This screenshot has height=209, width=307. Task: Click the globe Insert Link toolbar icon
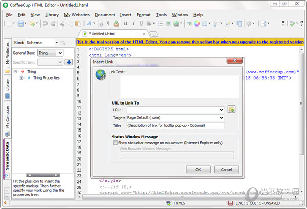point(176,24)
